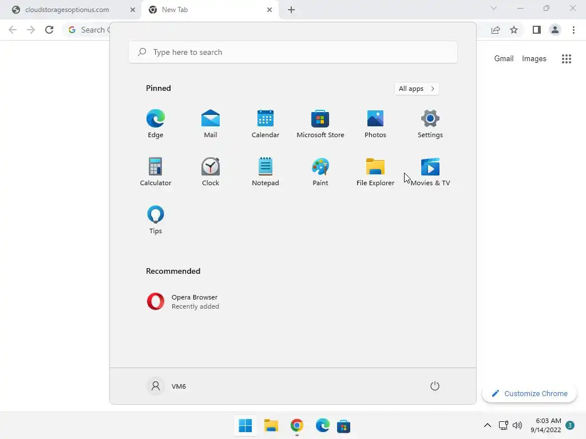The height and width of the screenshot is (439, 586).
Task: Open the Google apps grid
Action: click(567, 59)
